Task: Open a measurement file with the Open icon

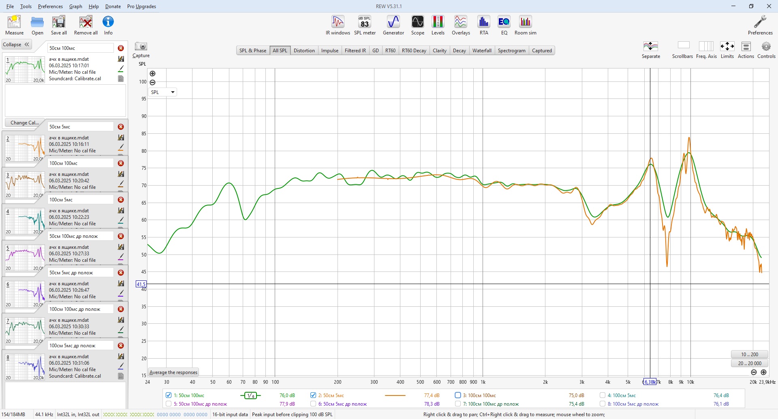Action: tap(37, 25)
